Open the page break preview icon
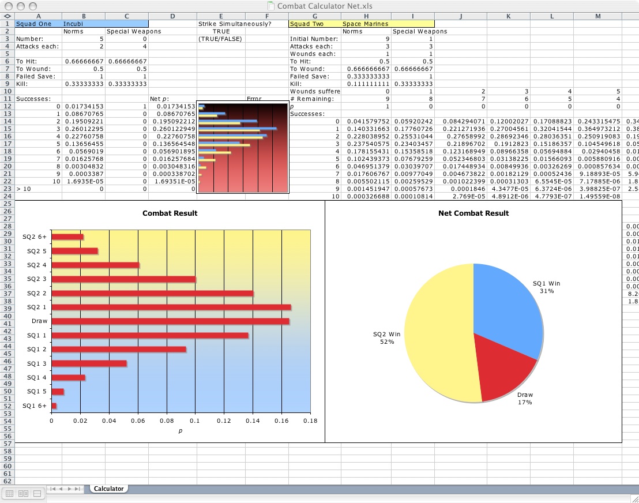Viewport: 639px width, 503px height. click(x=37, y=494)
